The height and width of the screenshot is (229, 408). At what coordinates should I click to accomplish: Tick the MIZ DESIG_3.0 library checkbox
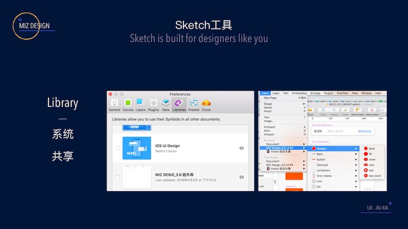(x=117, y=177)
